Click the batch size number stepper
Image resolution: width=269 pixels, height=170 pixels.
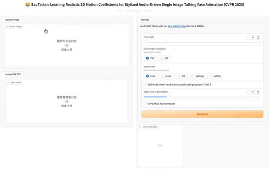(x=258, y=92)
